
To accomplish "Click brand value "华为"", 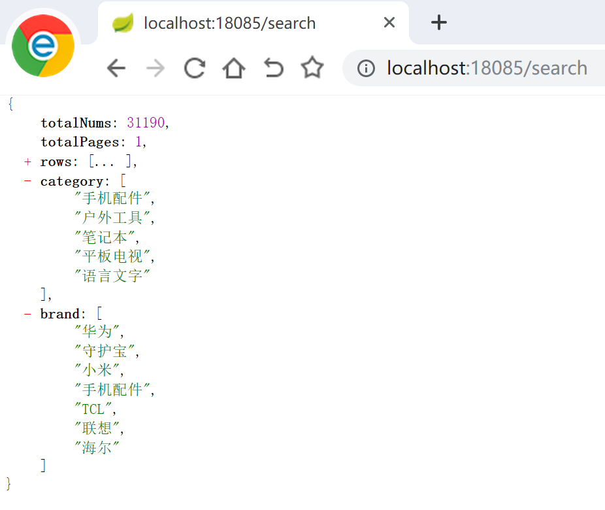I will [97, 331].
